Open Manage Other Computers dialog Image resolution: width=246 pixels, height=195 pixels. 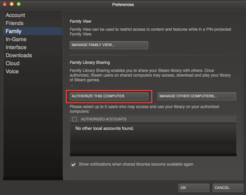pos(196,96)
